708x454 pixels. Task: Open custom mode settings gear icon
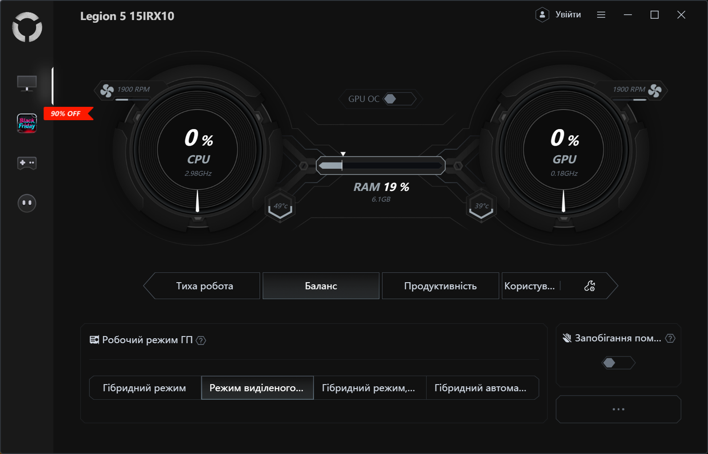click(x=590, y=286)
